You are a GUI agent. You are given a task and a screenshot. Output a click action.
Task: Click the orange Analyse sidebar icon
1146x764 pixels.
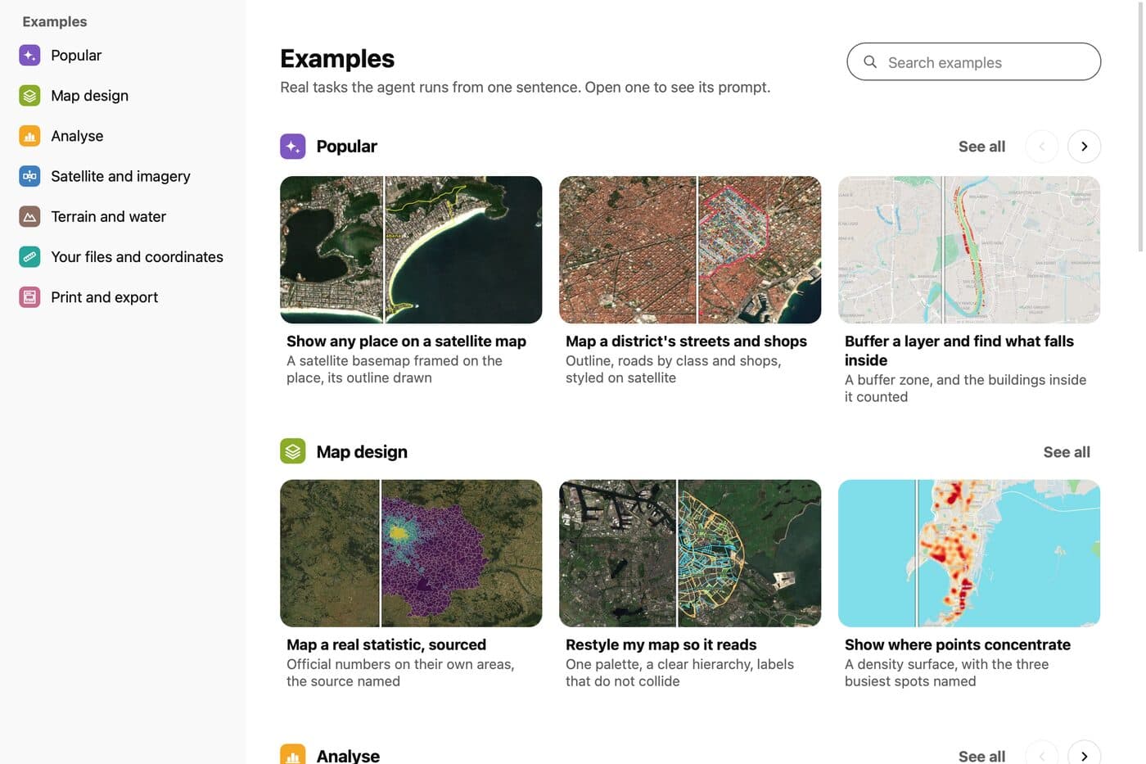(29, 136)
